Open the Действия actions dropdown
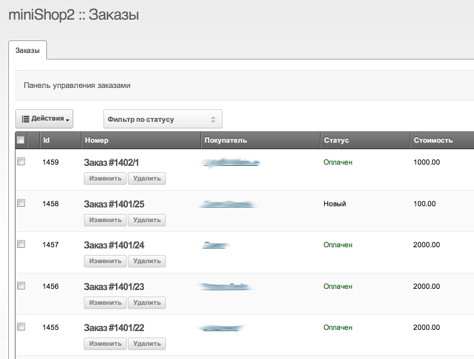Viewport: 474px width, 359px height. [44, 119]
